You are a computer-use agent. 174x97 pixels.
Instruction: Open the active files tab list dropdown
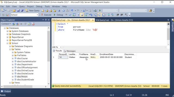pyautogui.click(x=168, y=20)
